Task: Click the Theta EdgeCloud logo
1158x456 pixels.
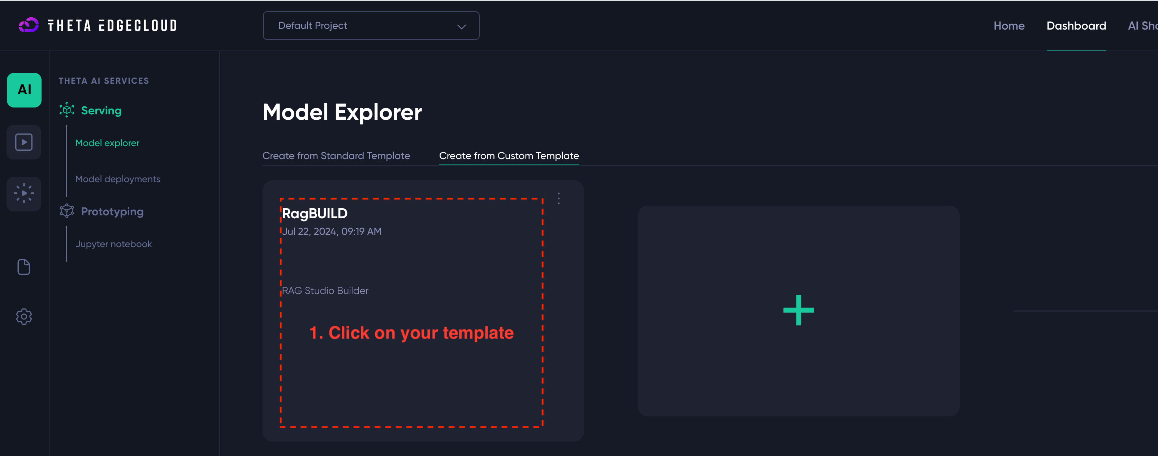Action: click(x=97, y=25)
